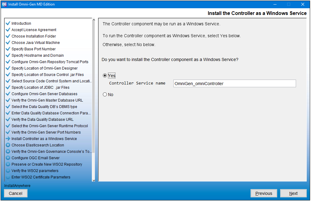
Task: Click the Controller Service name field
Action: (x=234, y=83)
